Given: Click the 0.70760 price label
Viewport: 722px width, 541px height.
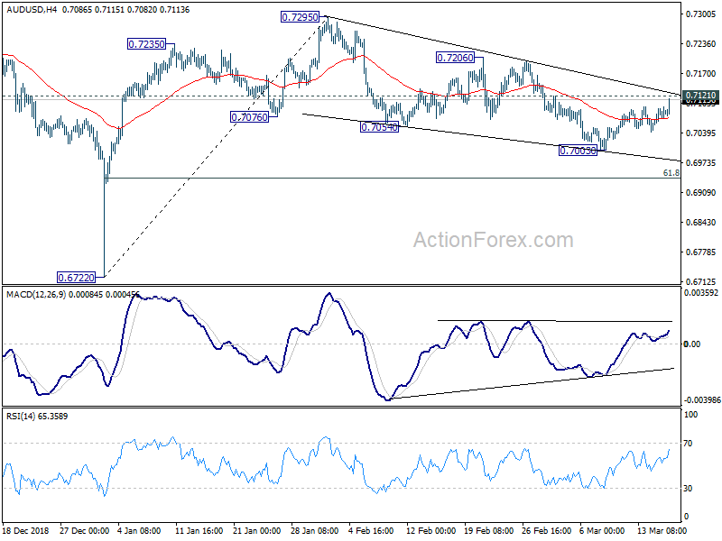Looking at the screenshot, I should (x=250, y=117).
